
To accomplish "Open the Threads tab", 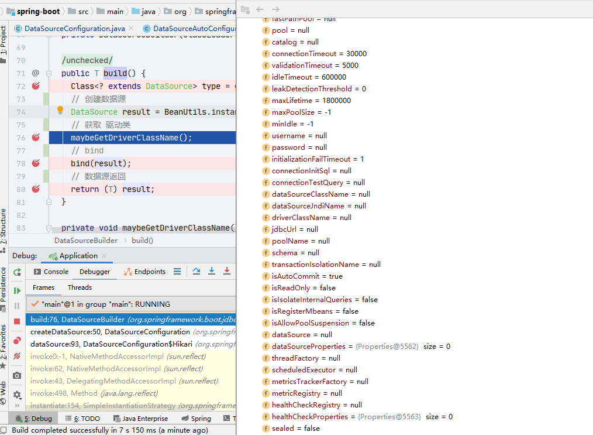I will click(80, 287).
